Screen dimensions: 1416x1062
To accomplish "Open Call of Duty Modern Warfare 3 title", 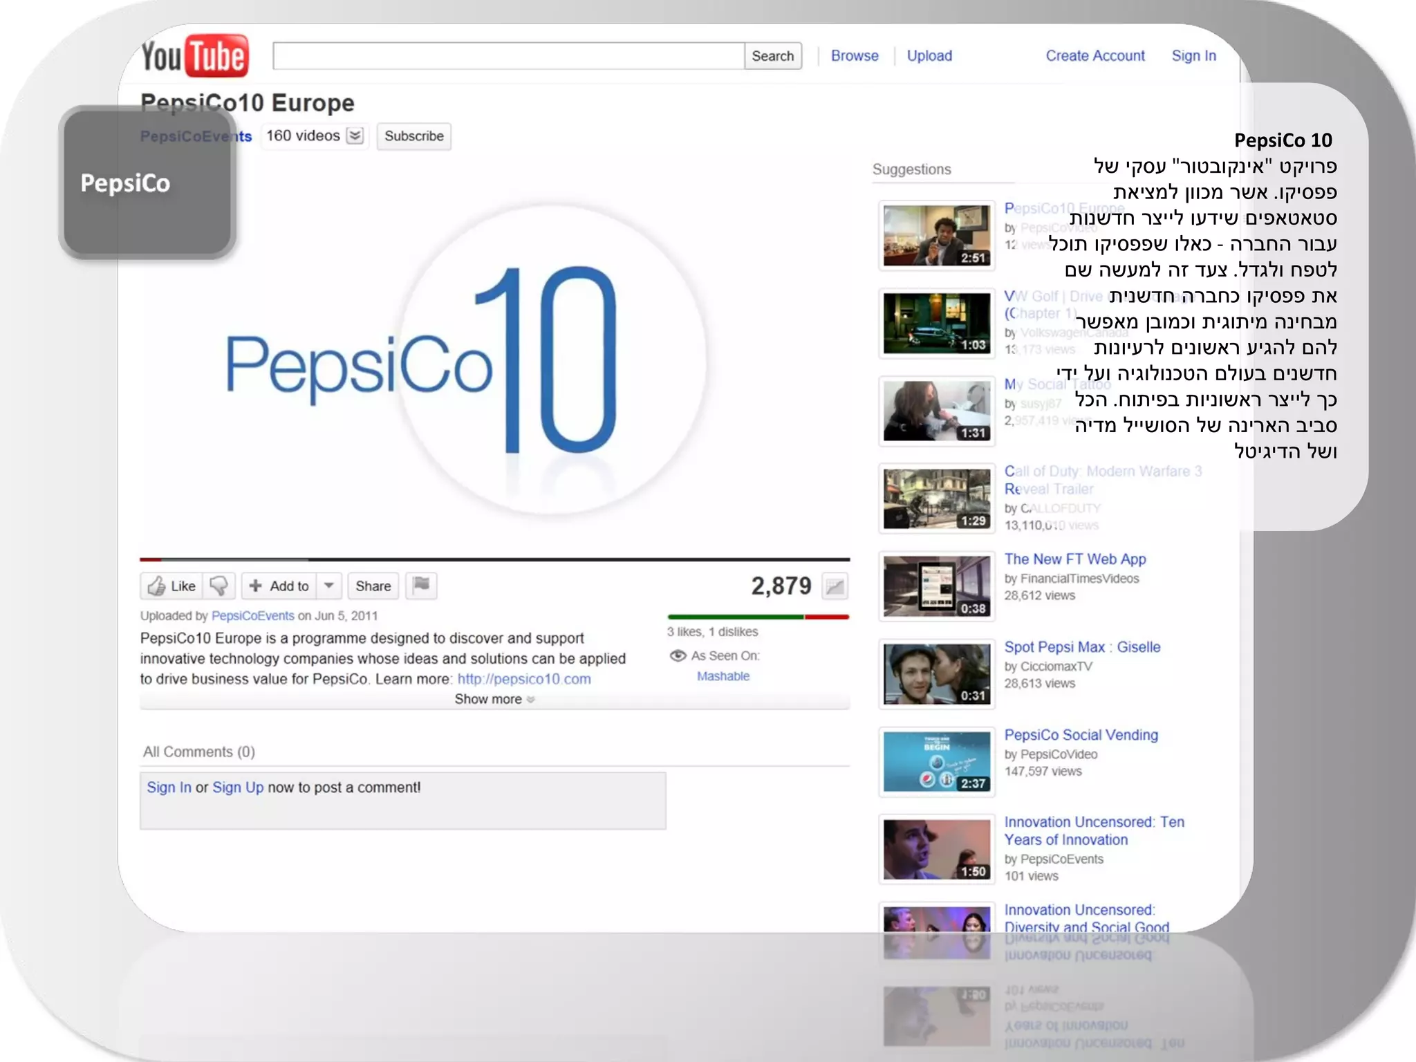I will pos(1103,480).
